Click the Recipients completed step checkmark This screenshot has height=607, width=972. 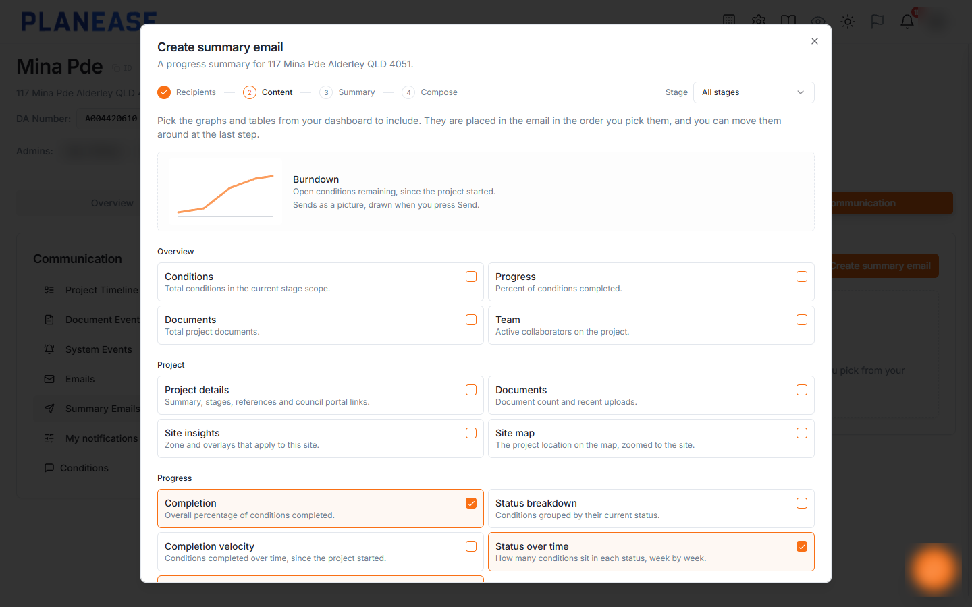(x=164, y=92)
